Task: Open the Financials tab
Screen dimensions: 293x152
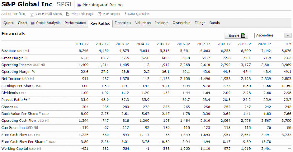Action: pyautogui.click(x=123, y=23)
